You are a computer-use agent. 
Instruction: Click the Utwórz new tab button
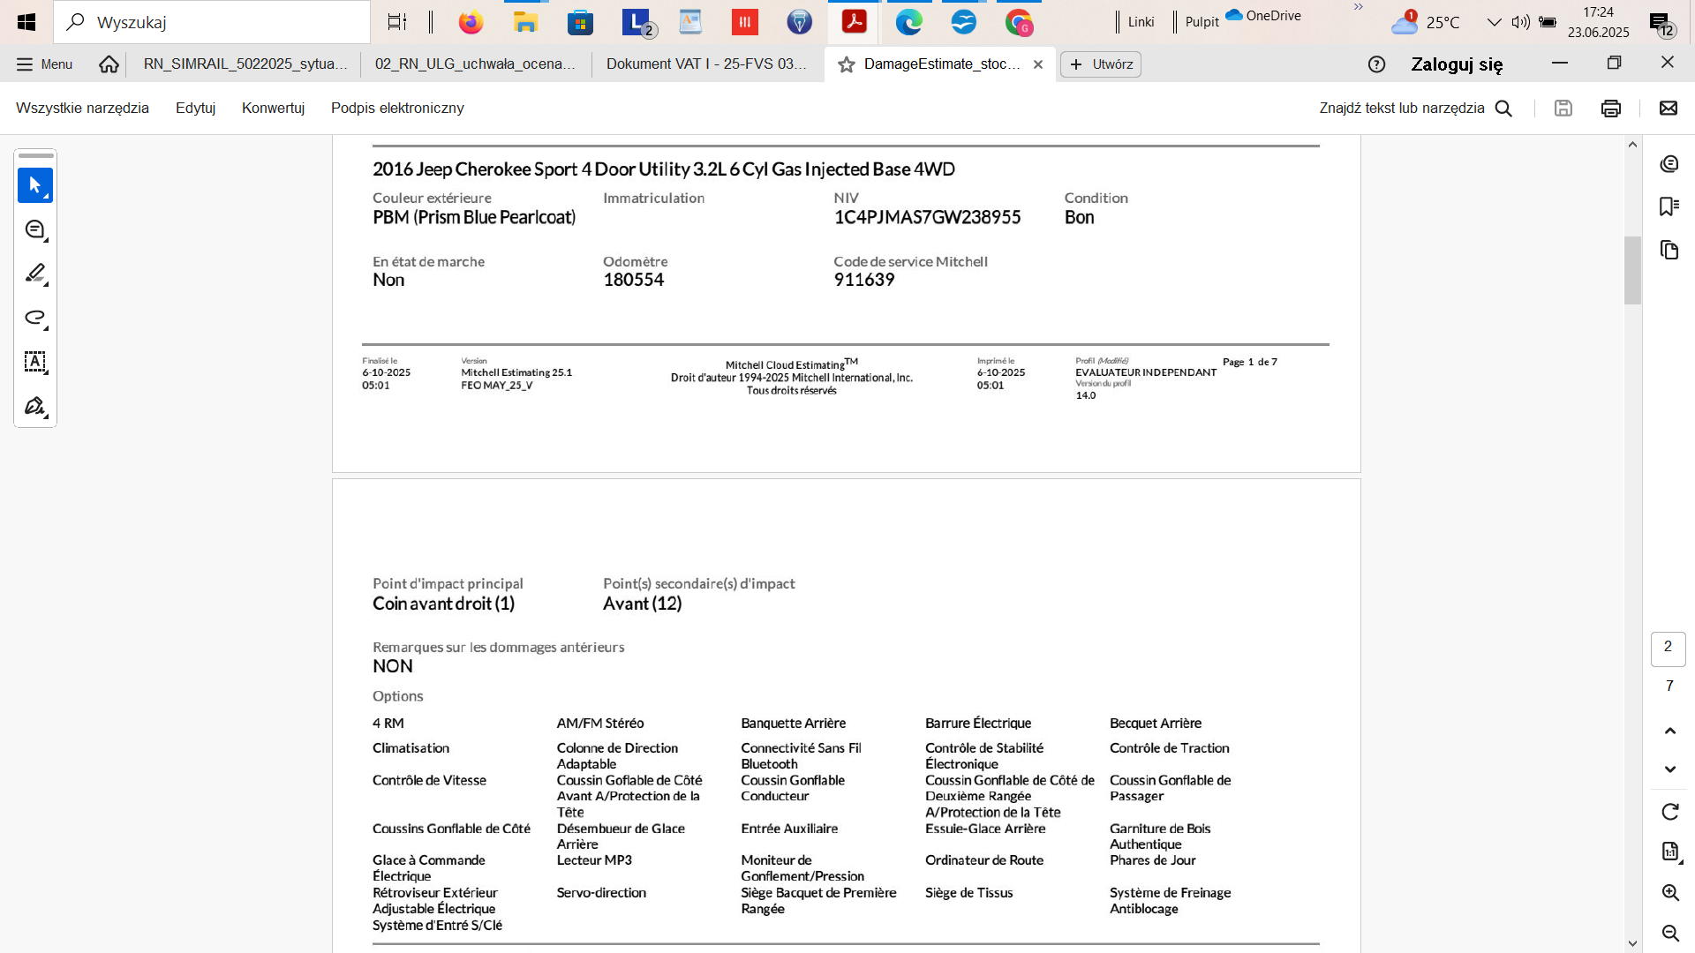(1101, 64)
